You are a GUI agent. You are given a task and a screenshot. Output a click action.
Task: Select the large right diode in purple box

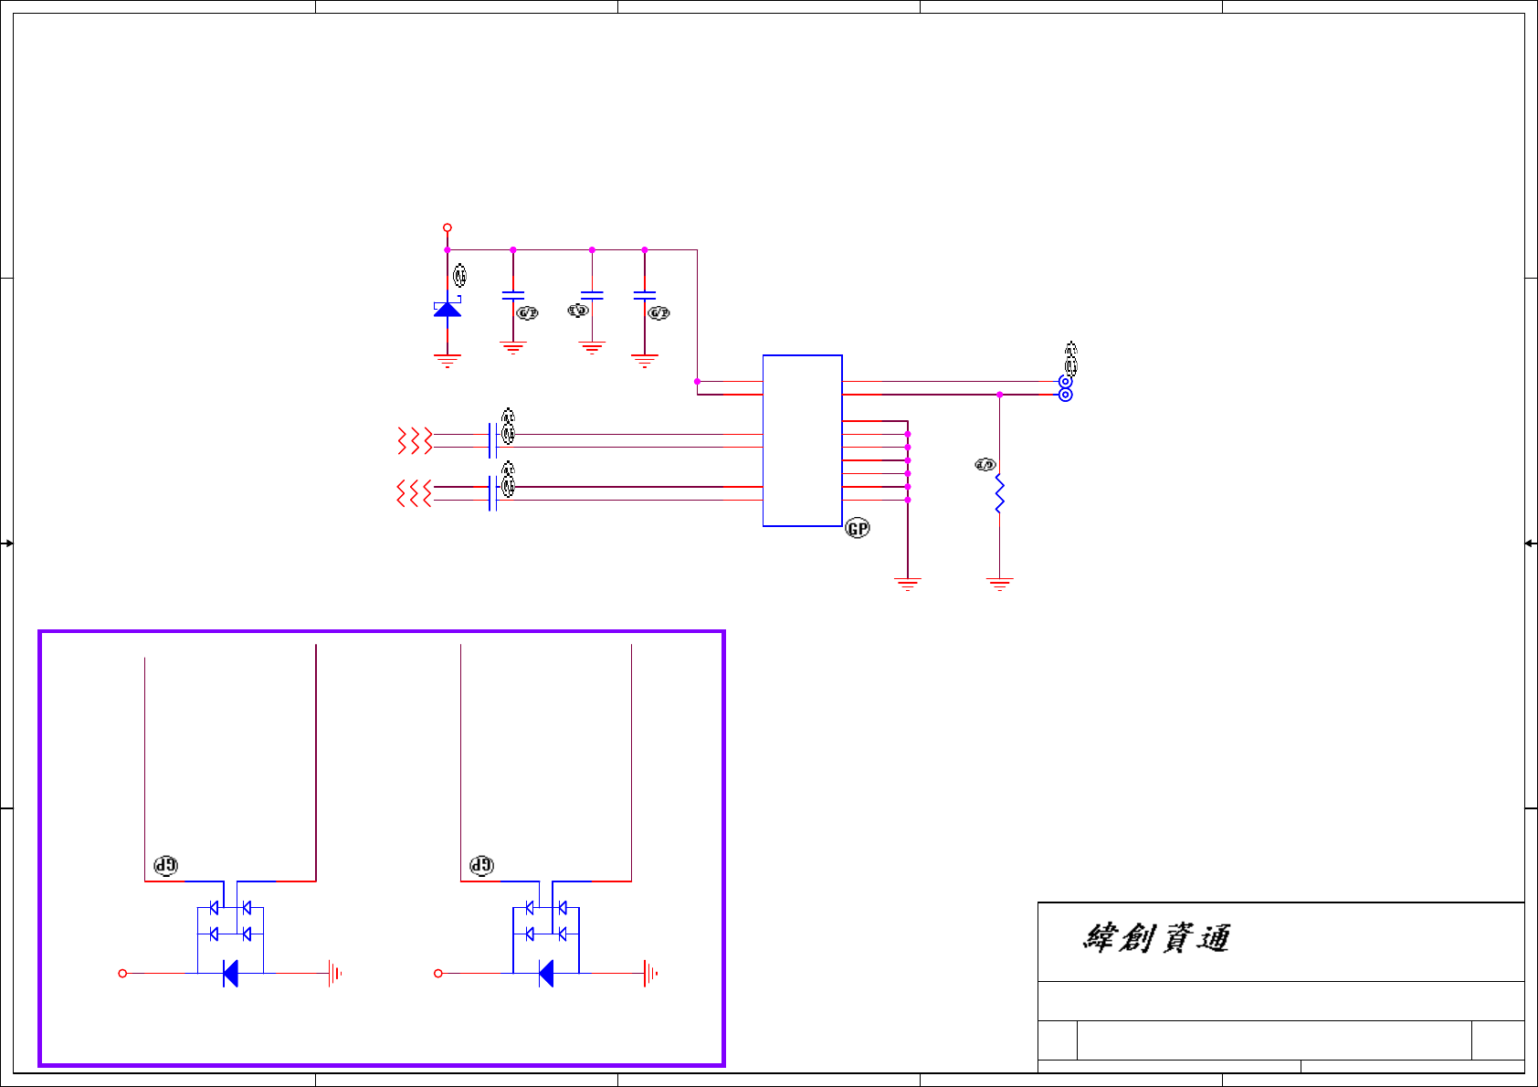coord(546,974)
